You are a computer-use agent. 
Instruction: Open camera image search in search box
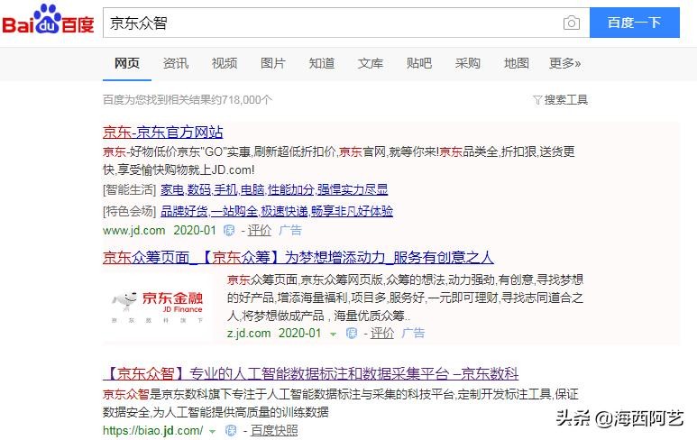(571, 23)
